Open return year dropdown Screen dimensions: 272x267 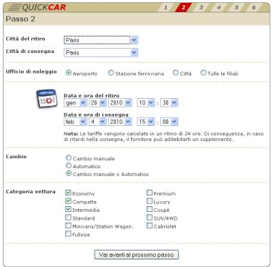pyautogui.click(x=120, y=122)
